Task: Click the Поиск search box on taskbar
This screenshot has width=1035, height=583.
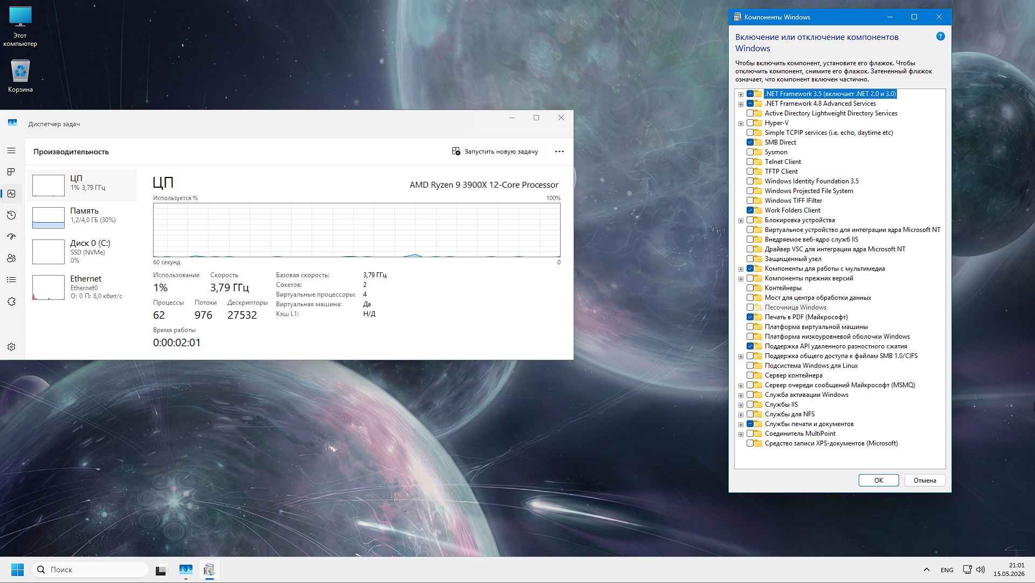Action: click(x=90, y=570)
